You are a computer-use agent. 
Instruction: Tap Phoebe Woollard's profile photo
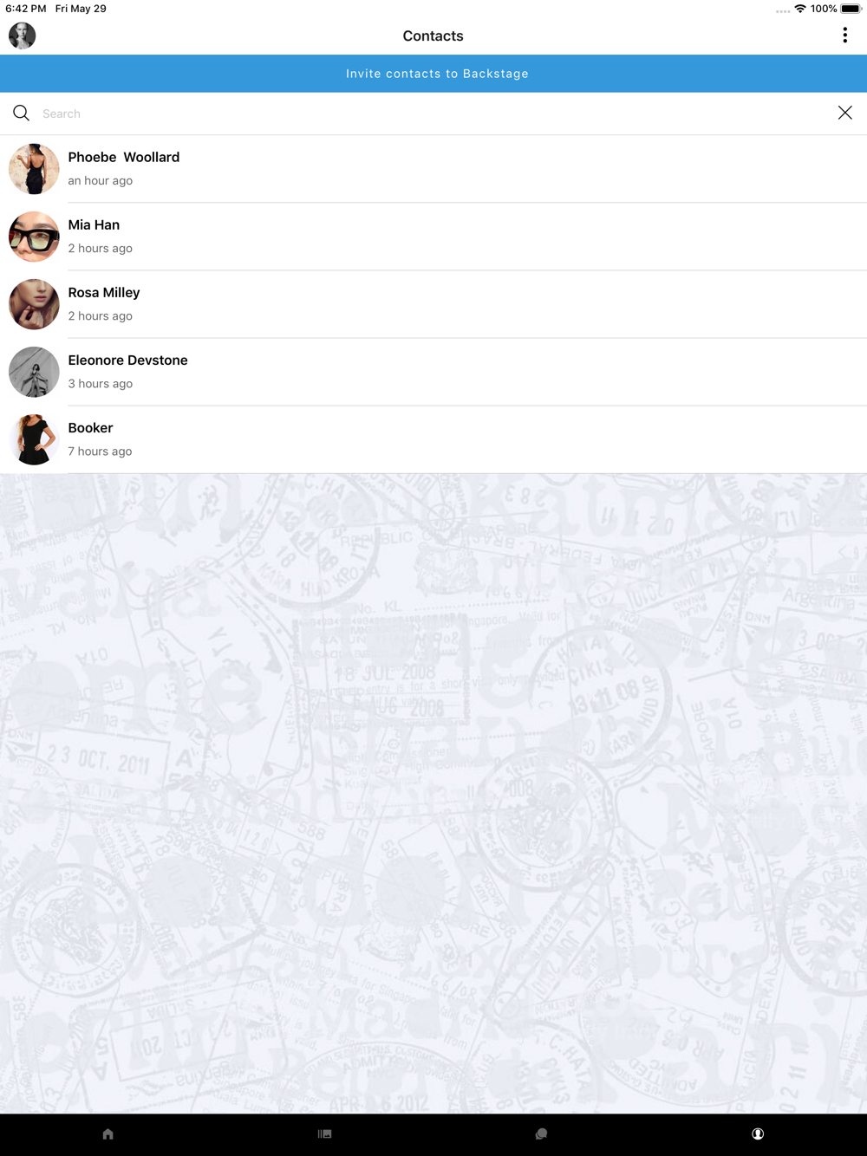click(x=34, y=169)
